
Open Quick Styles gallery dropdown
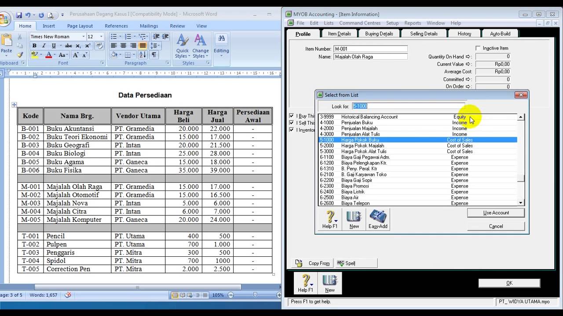pyautogui.click(x=183, y=46)
